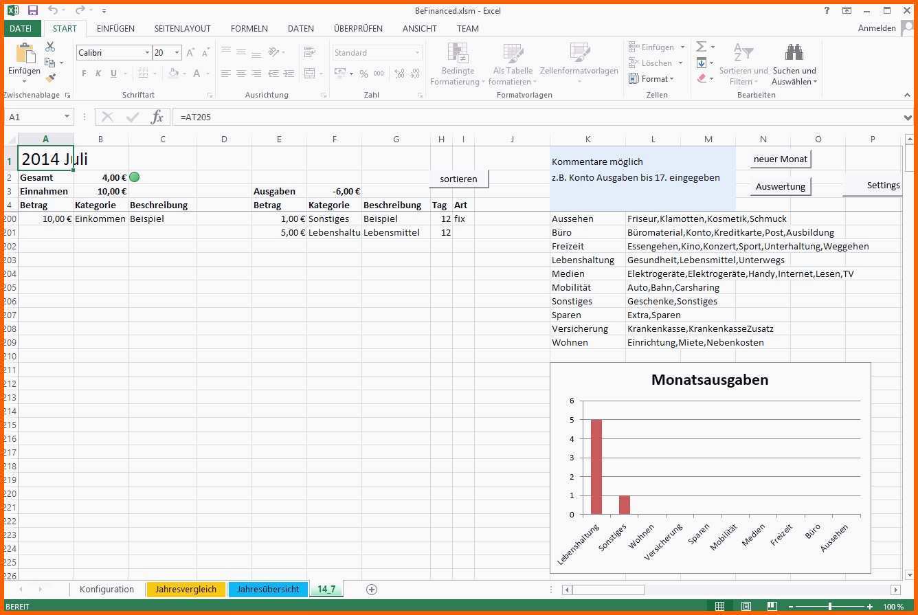Click the Undo arrow in quick access toolbar
The image size is (918, 615).
click(53, 10)
